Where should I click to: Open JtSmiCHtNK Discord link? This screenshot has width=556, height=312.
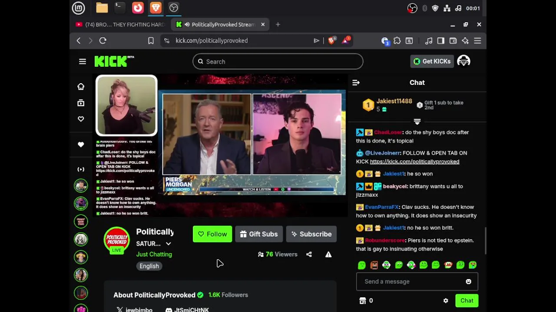tap(187, 310)
